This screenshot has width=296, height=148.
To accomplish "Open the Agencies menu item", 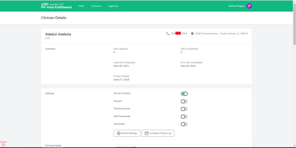I will (113, 6).
